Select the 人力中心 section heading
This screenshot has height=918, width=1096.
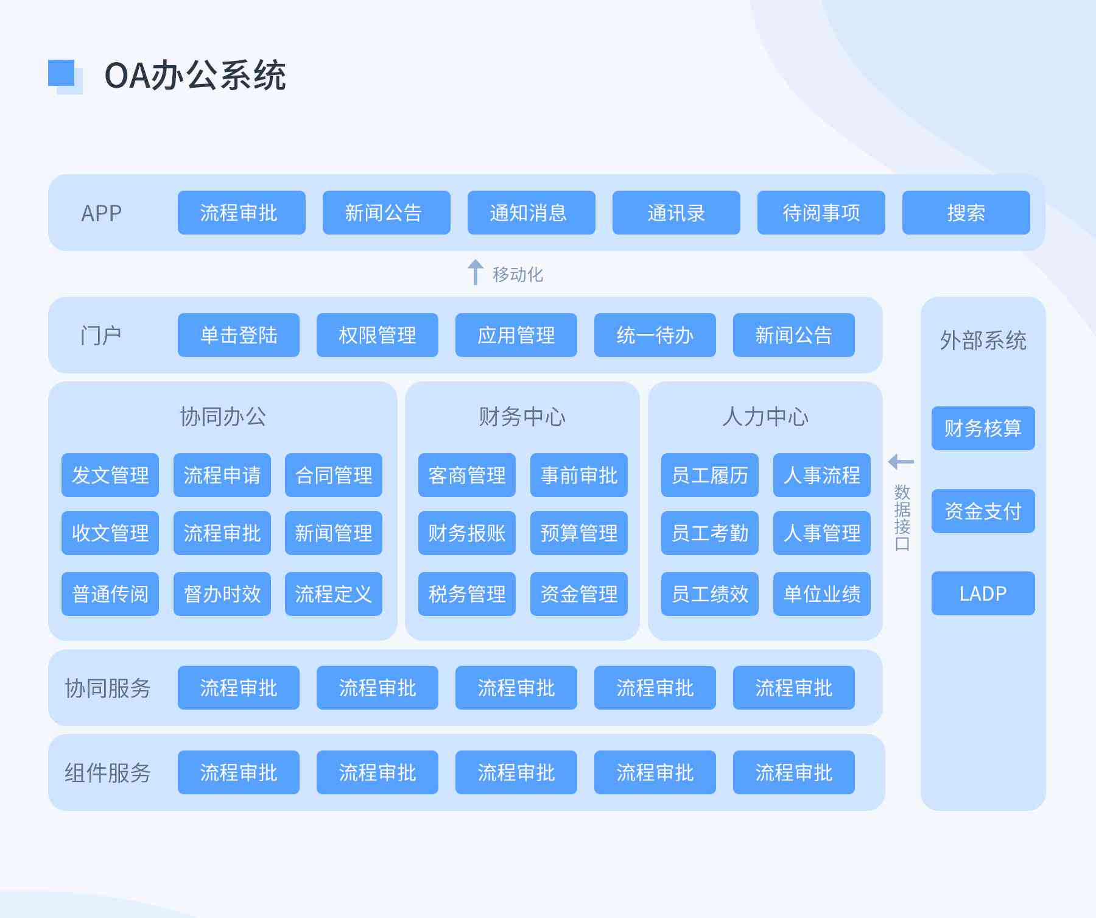(765, 417)
